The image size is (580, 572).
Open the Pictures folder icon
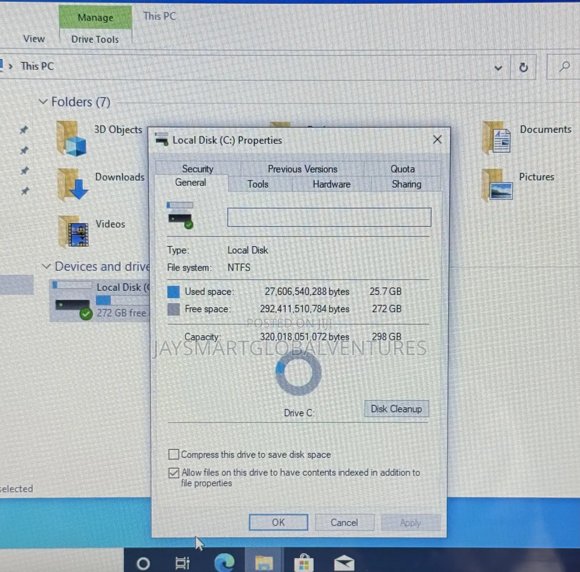[497, 185]
